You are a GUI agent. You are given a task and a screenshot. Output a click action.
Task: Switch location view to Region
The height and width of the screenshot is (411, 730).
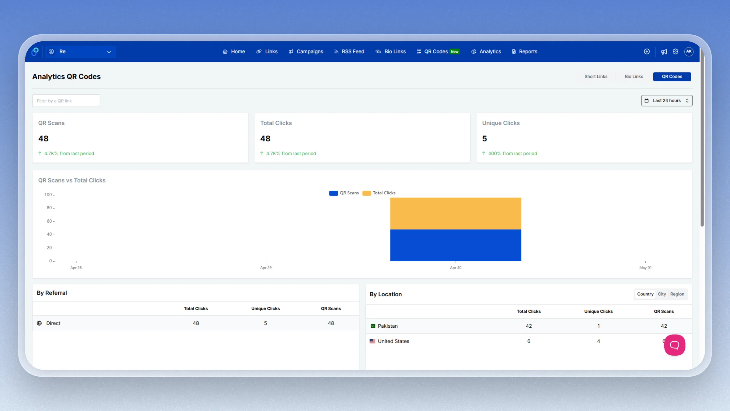click(x=677, y=294)
